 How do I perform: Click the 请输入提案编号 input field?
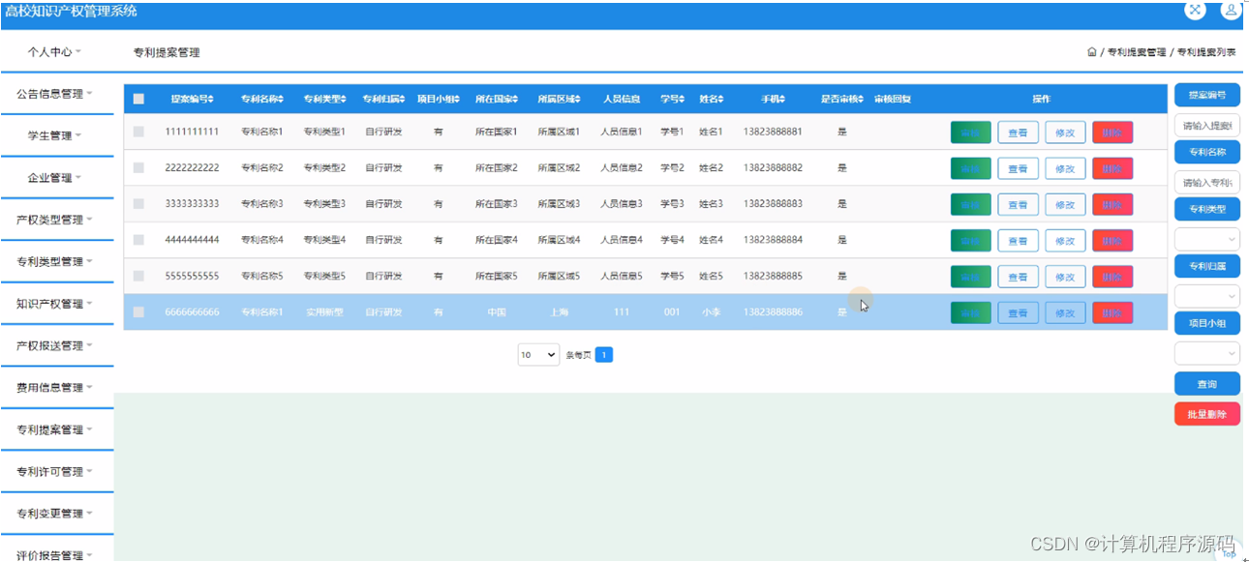[x=1207, y=123]
